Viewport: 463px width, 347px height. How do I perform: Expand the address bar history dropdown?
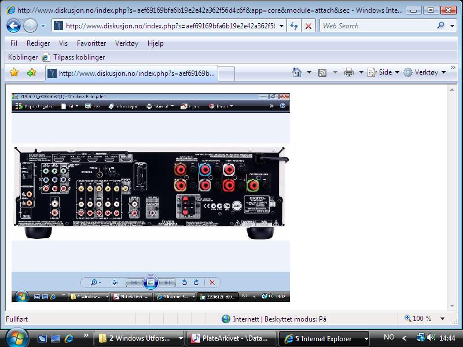(281, 26)
